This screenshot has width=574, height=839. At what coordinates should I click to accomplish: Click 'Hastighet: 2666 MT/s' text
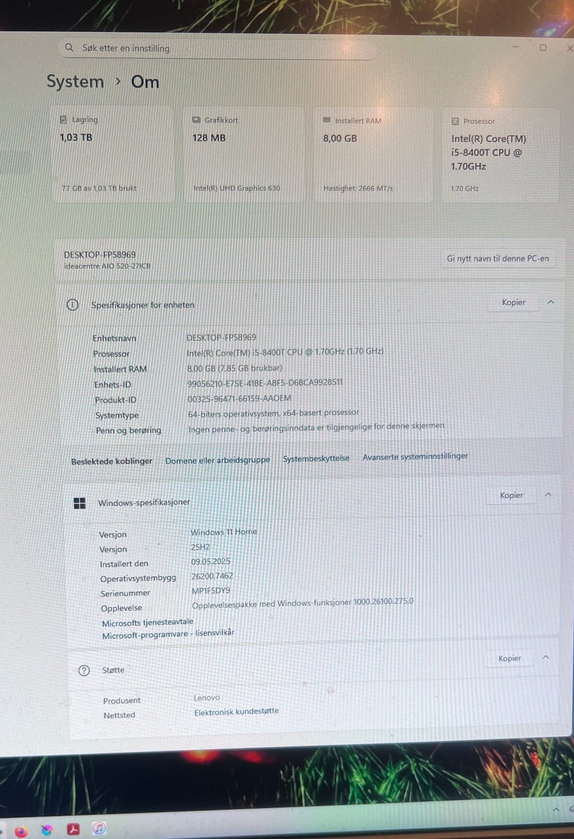click(x=358, y=188)
